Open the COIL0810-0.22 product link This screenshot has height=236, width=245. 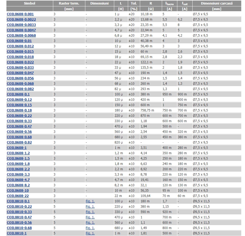coord(19,207)
